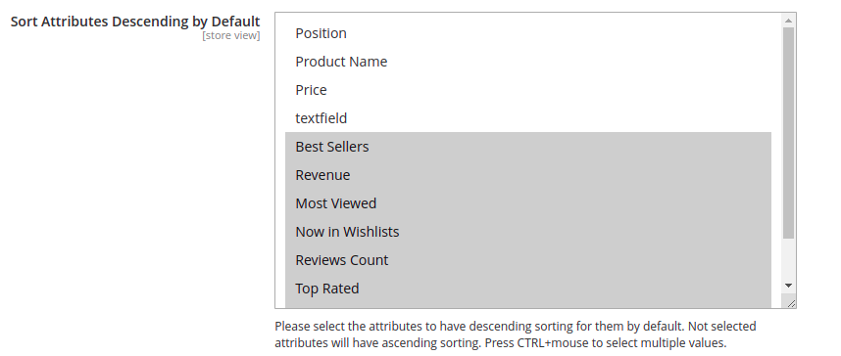Viewport: 841px width, 356px height.
Task: Choose Price in the attribute list
Action: 527,90
